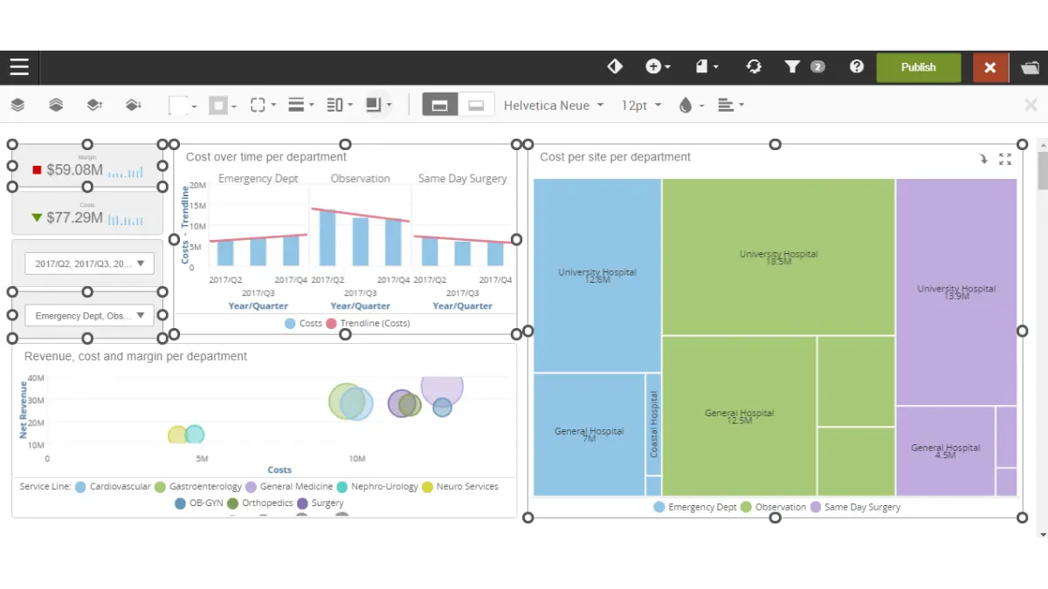Click the bring-to-front layers icon
The width and height of the screenshot is (1048, 589).
17,105
